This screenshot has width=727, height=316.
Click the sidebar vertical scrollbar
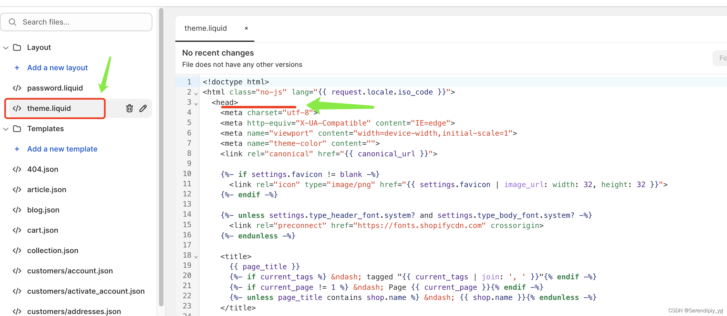pos(161,155)
